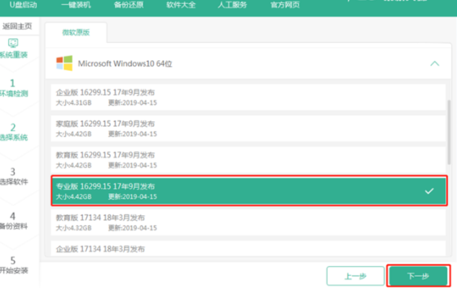The image size is (457, 292).
Task: Select the 微软原版 tab
Action: pyautogui.click(x=76, y=32)
